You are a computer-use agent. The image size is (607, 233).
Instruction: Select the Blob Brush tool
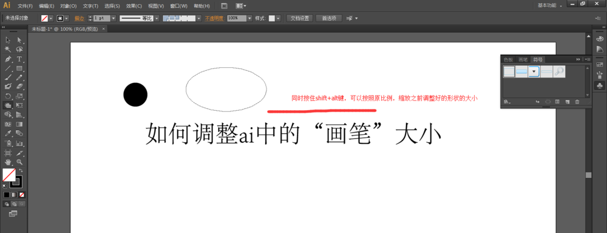(8, 87)
